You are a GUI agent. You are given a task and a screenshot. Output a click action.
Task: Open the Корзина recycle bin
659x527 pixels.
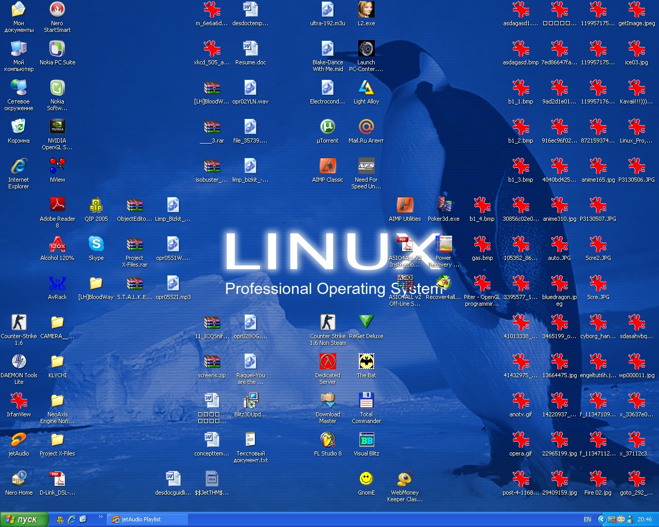pos(19,127)
